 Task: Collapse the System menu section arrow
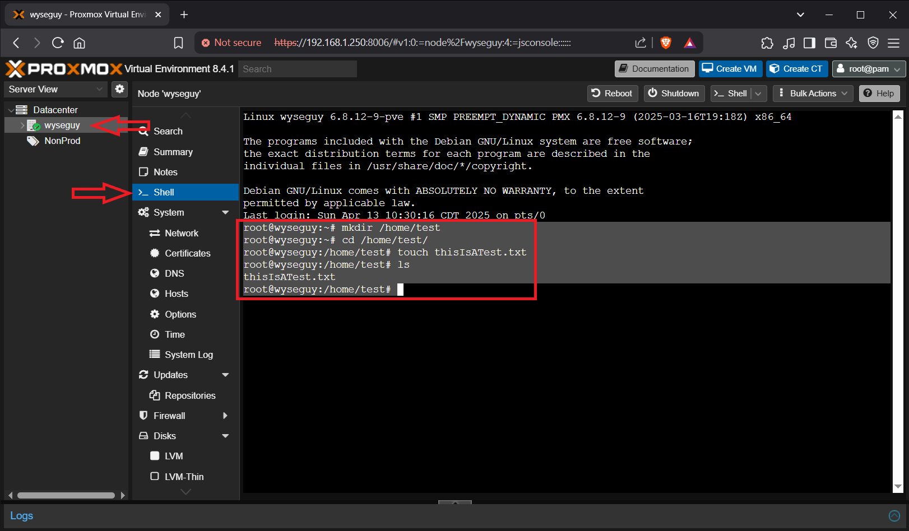(225, 213)
